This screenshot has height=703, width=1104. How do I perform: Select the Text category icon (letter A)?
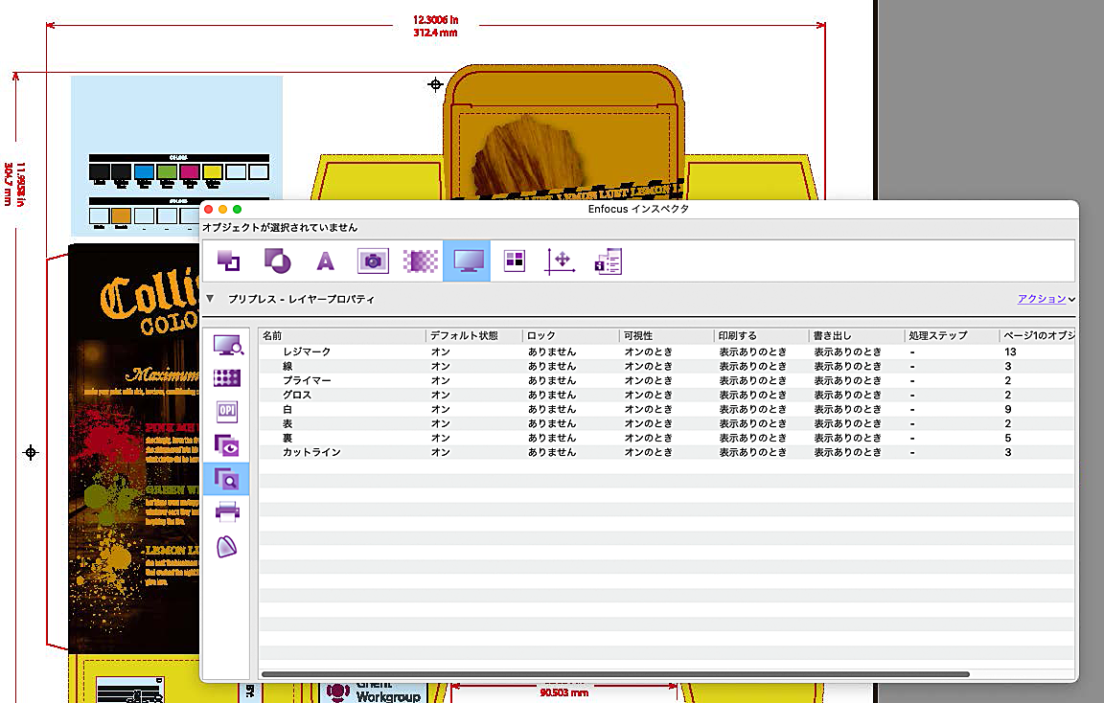[x=325, y=261]
